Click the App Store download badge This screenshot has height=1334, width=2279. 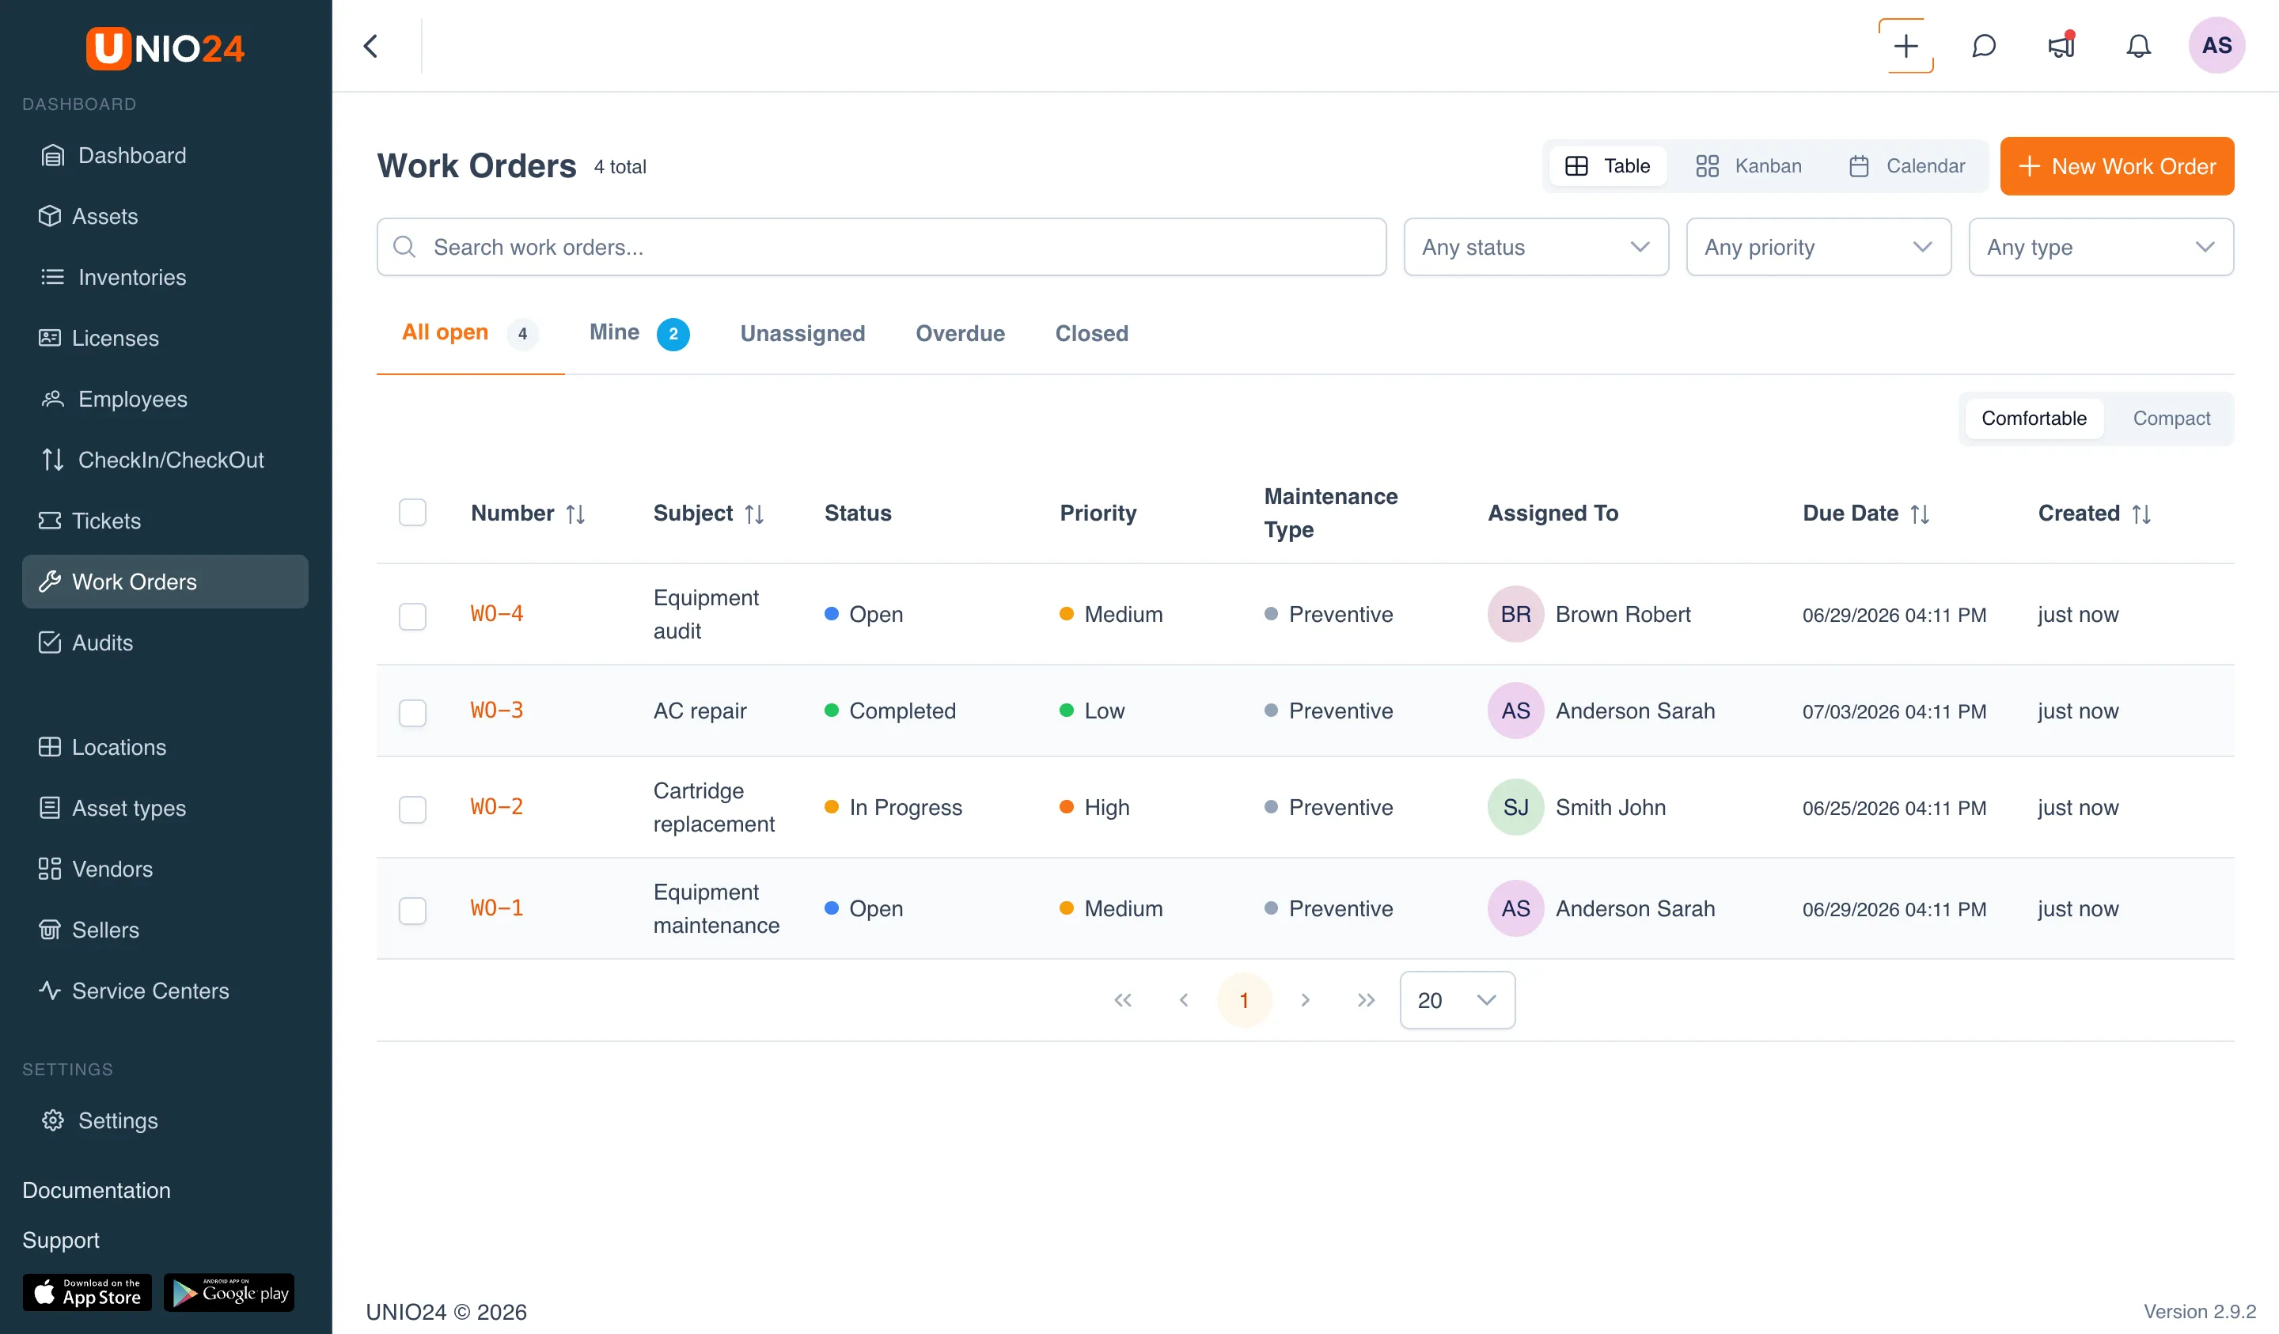[88, 1292]
